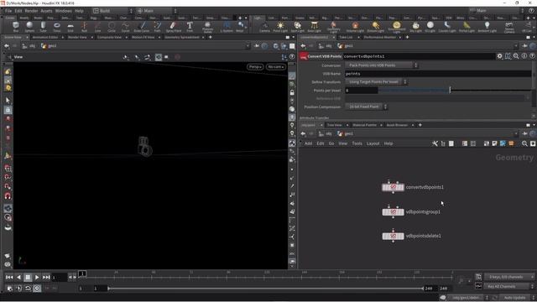Open network editor Layout menu
This screenshot has width=537, height=302.
point(373,143)
